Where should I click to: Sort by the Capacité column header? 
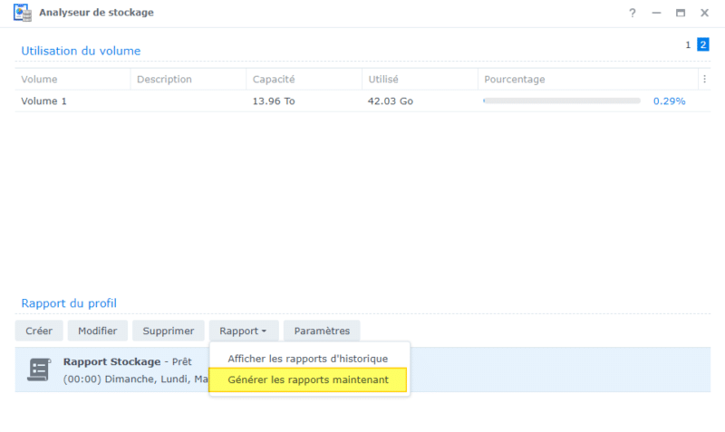click(274, 79)
